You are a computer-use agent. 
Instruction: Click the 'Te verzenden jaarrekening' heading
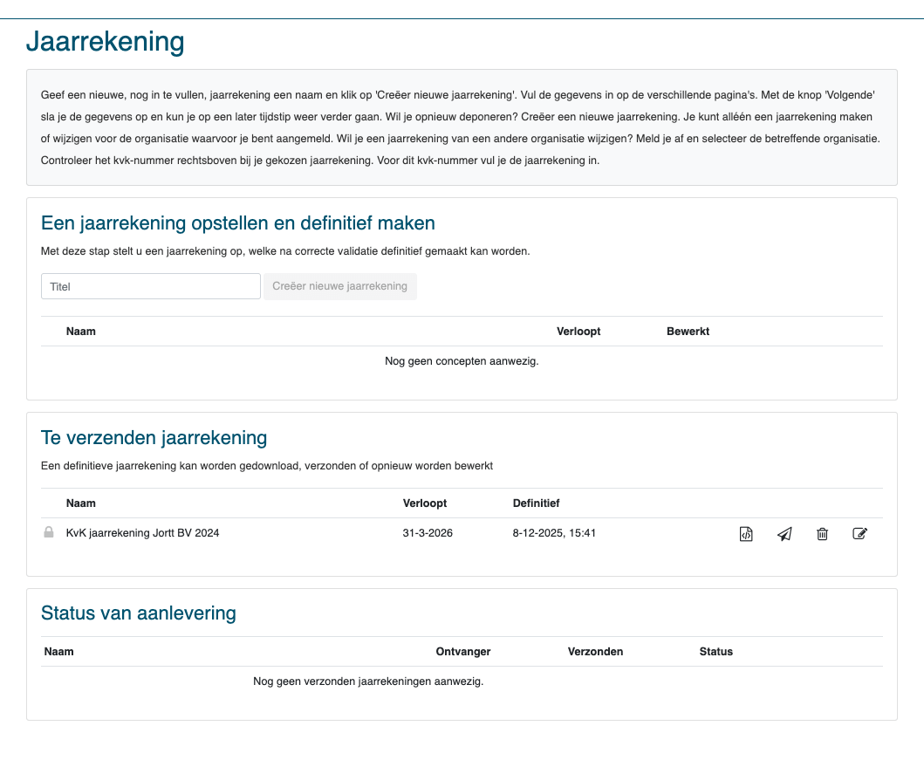(x=154, y=437)
